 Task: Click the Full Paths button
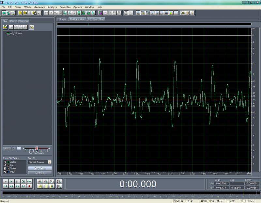(x=40, y=173)
